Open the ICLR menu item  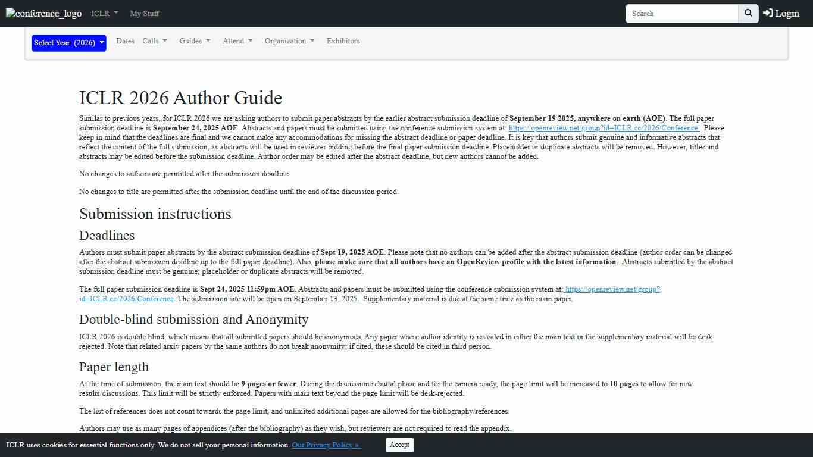pos(100,13)
